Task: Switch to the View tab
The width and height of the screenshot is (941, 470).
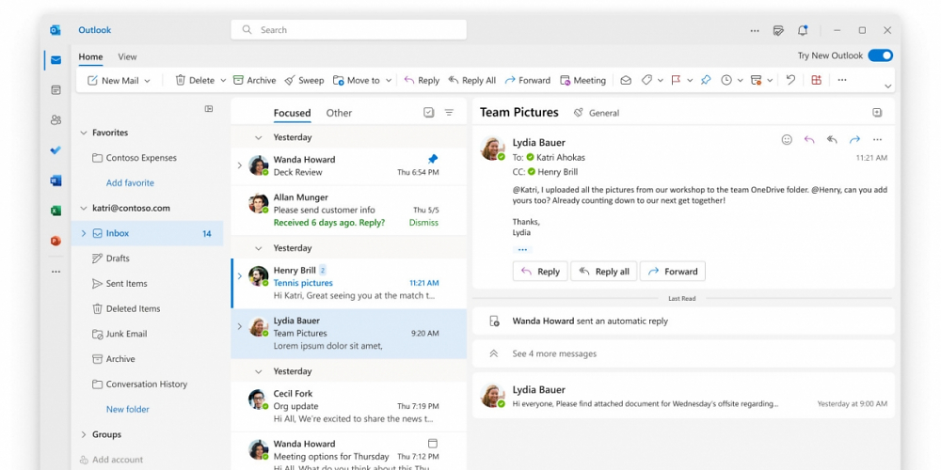Action: point(127,57)
